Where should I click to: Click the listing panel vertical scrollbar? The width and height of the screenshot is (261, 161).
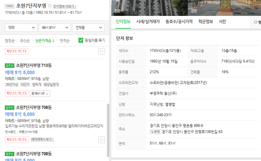pos(108,130)
